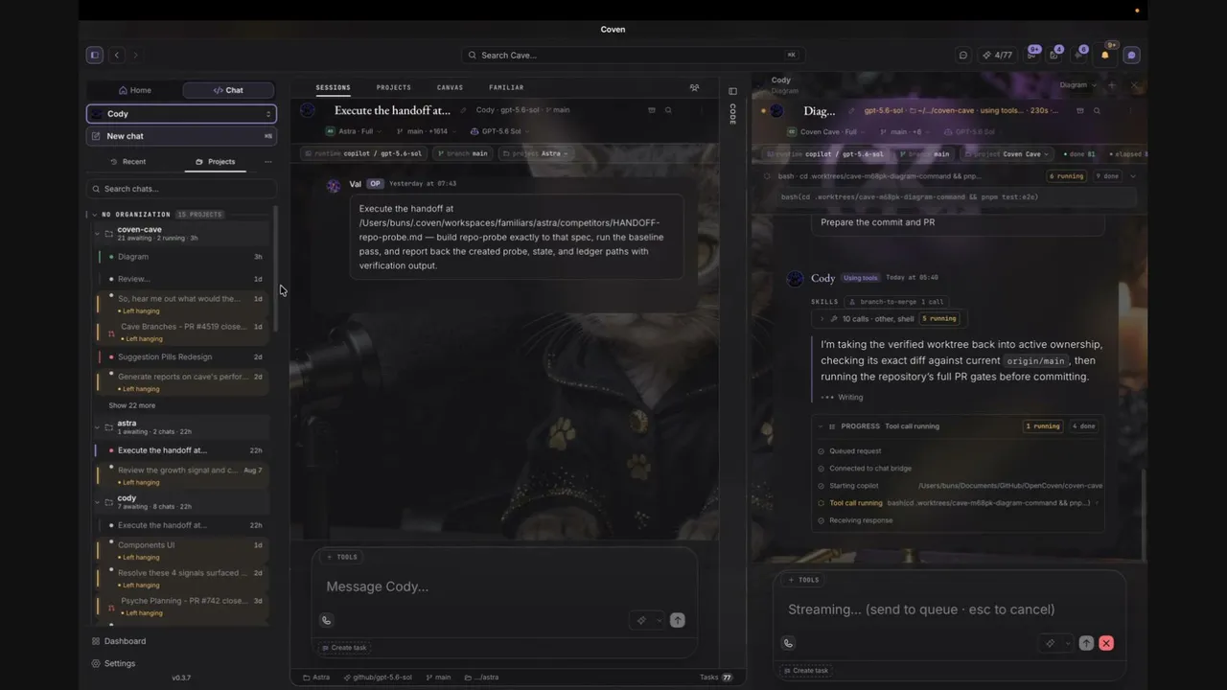This screenshot has width=1227, height=690.
Task: Open TOOLS in Message Cody composer
Action: pos(341,557)
